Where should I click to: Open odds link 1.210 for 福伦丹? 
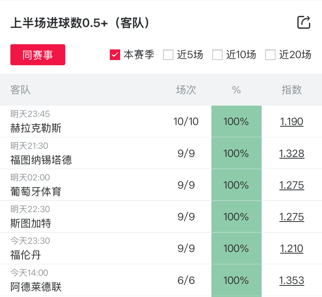pos(291,248)
